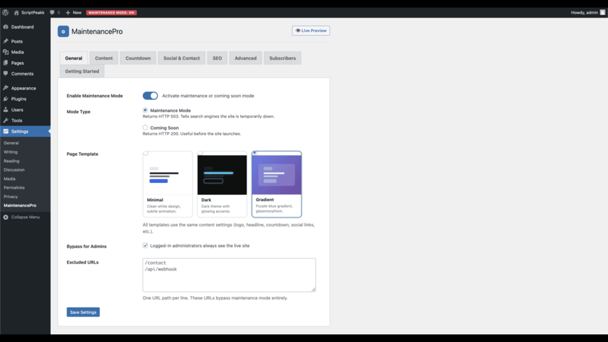
Task: Open the Privacy settings submenu
Action: [10, 197]
